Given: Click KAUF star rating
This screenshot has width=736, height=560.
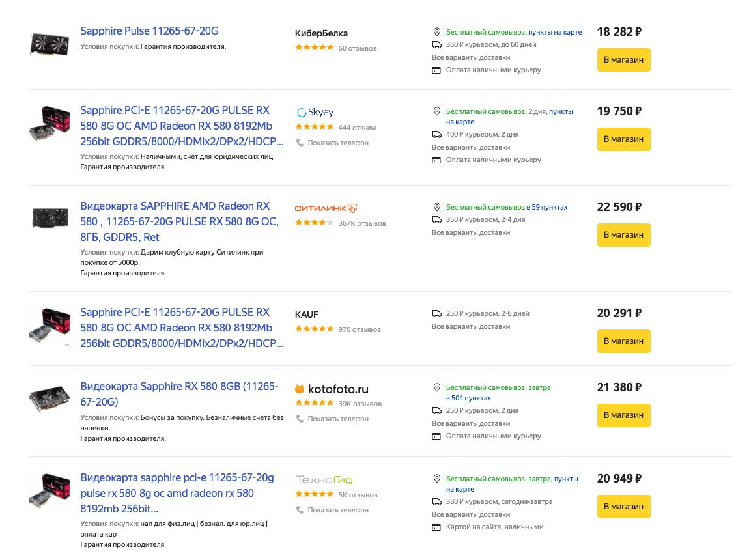Looking at the screenshot, I should [314, 329].
